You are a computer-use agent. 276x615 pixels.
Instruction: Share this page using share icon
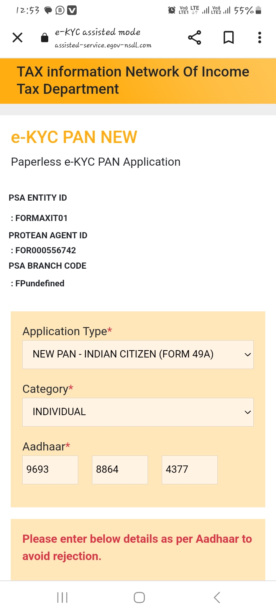click(194, 38)
